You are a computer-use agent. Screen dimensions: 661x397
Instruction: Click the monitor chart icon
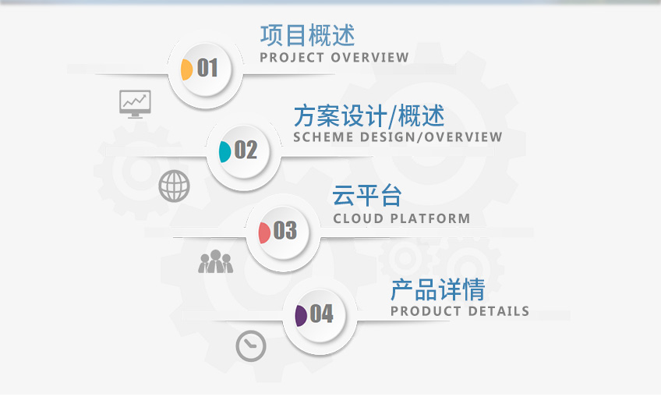(135, 104)
